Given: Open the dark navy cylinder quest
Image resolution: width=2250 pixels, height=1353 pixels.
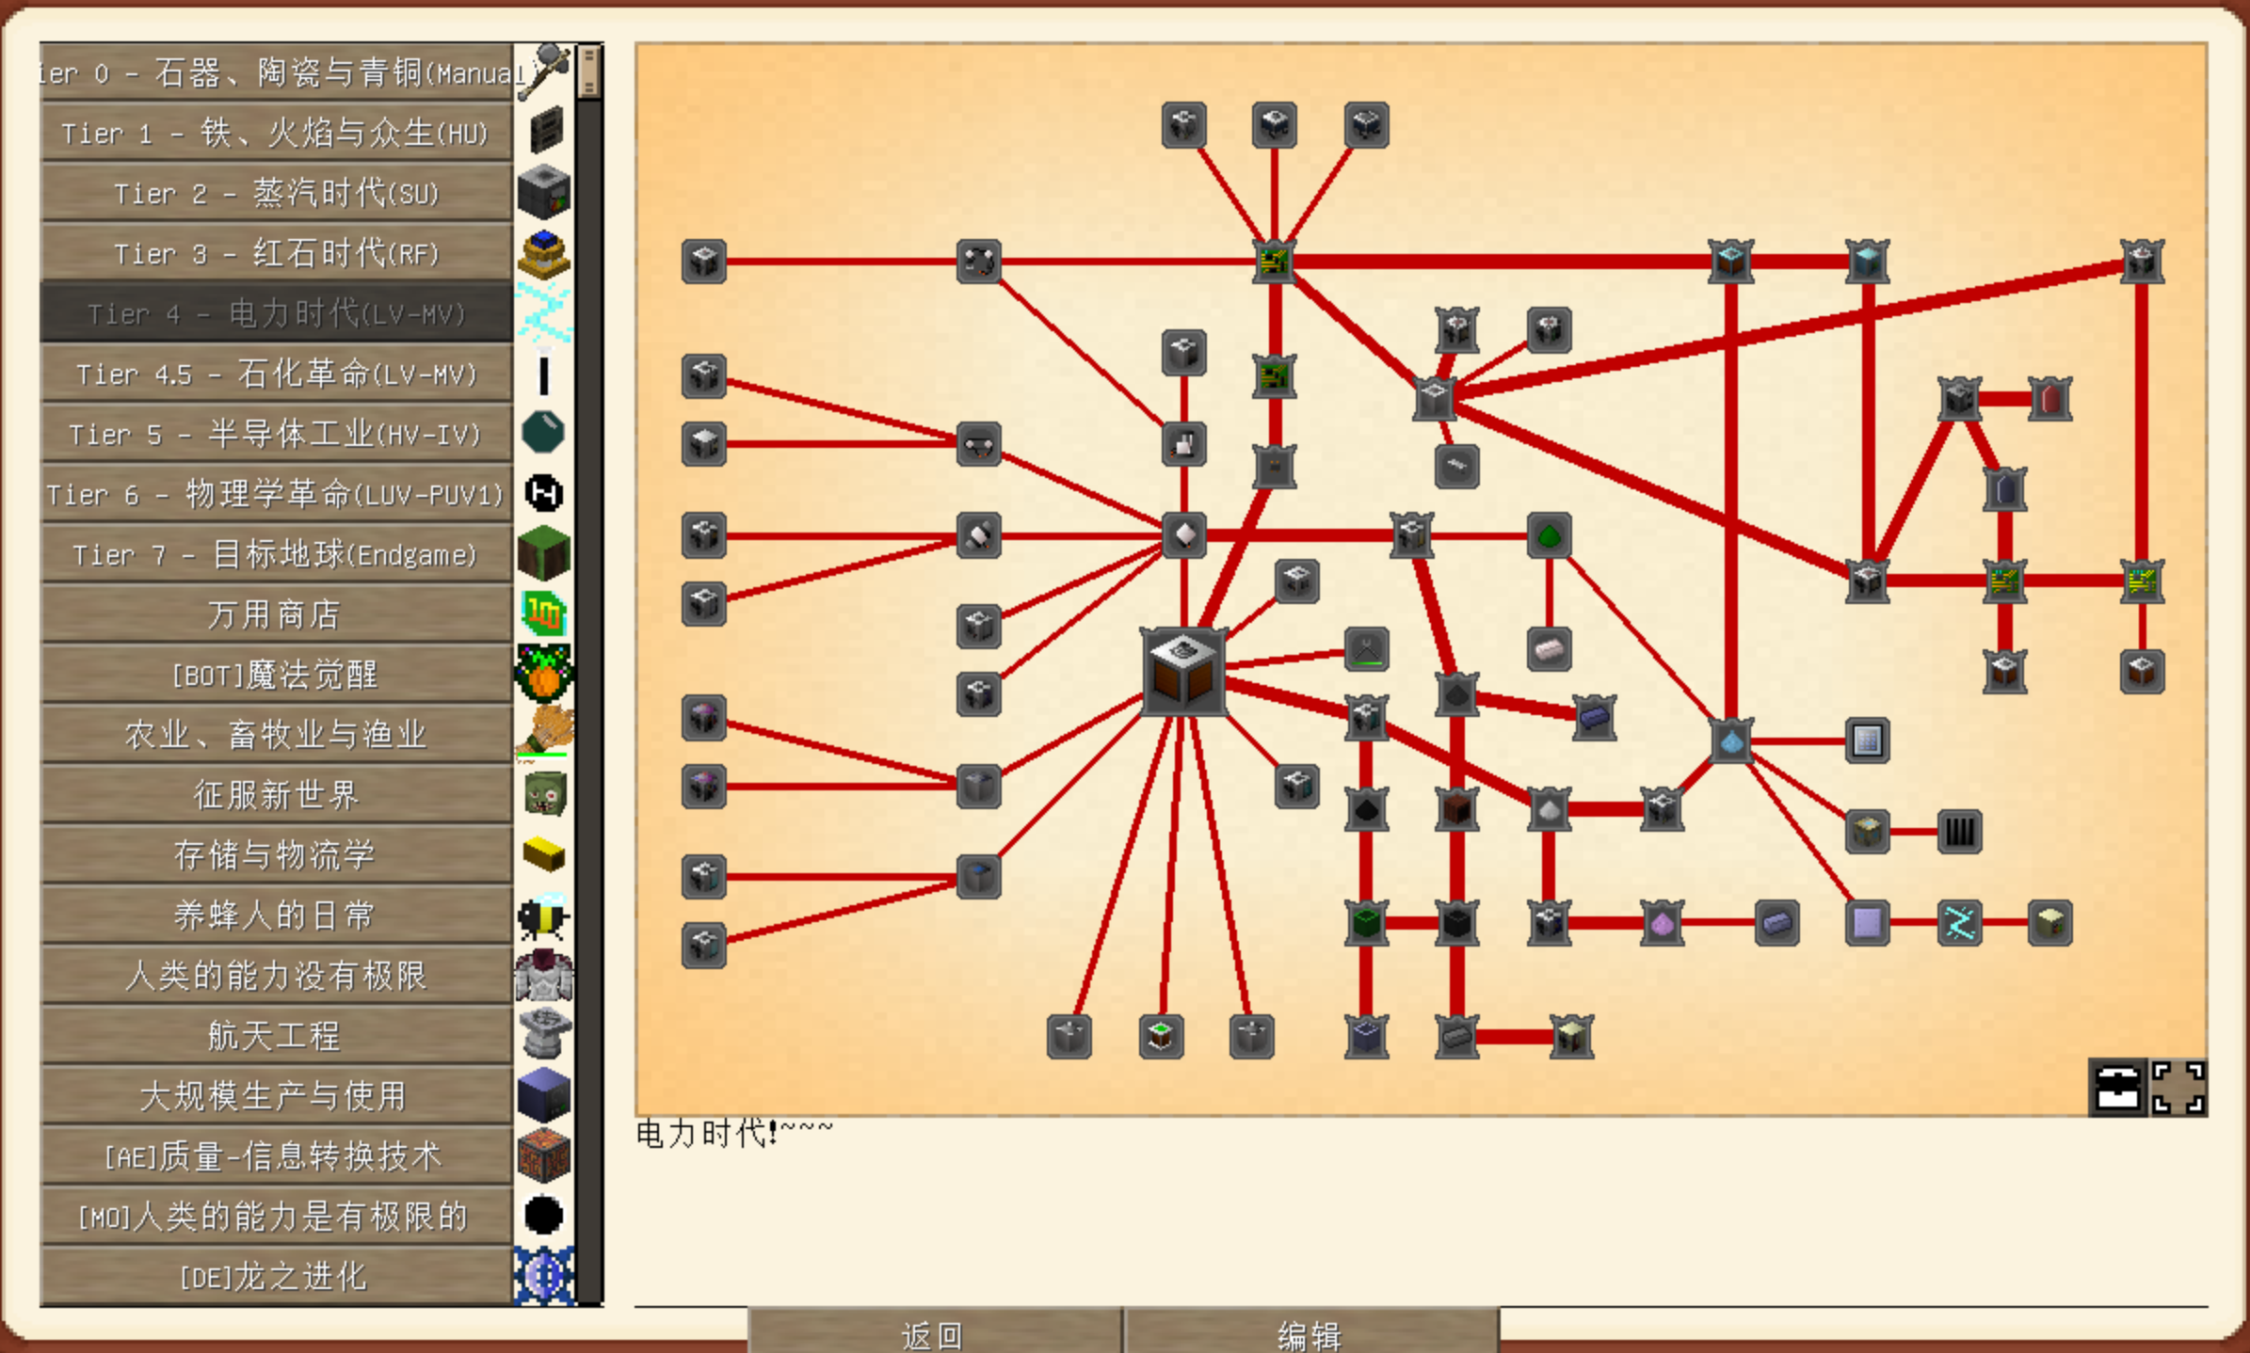Looking at the screenshot, I should pos(2004,490).
